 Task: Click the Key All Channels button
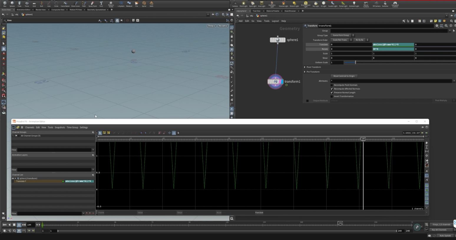coord(439,230)
